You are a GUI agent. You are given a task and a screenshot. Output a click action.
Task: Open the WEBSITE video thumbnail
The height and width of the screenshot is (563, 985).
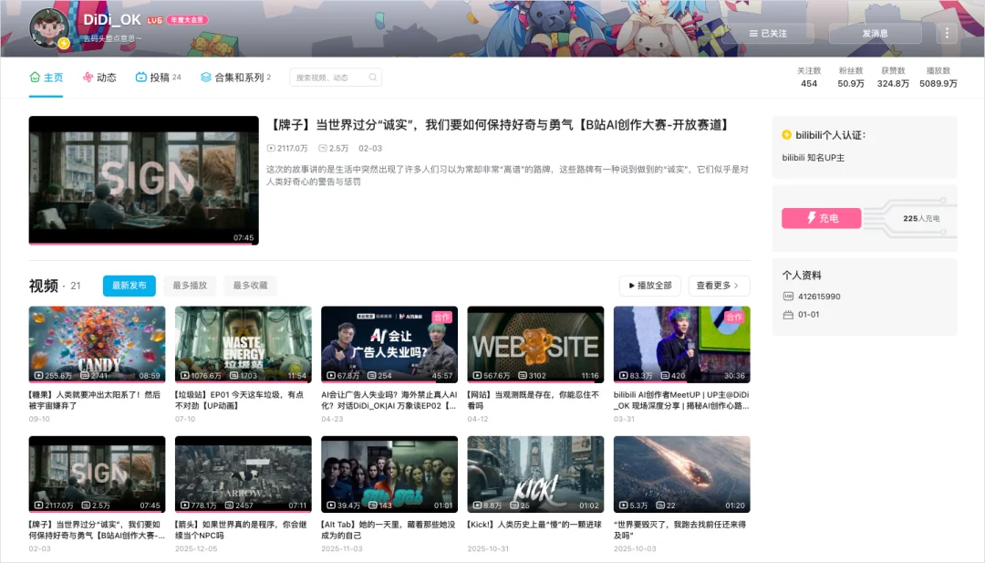[536, 344]
